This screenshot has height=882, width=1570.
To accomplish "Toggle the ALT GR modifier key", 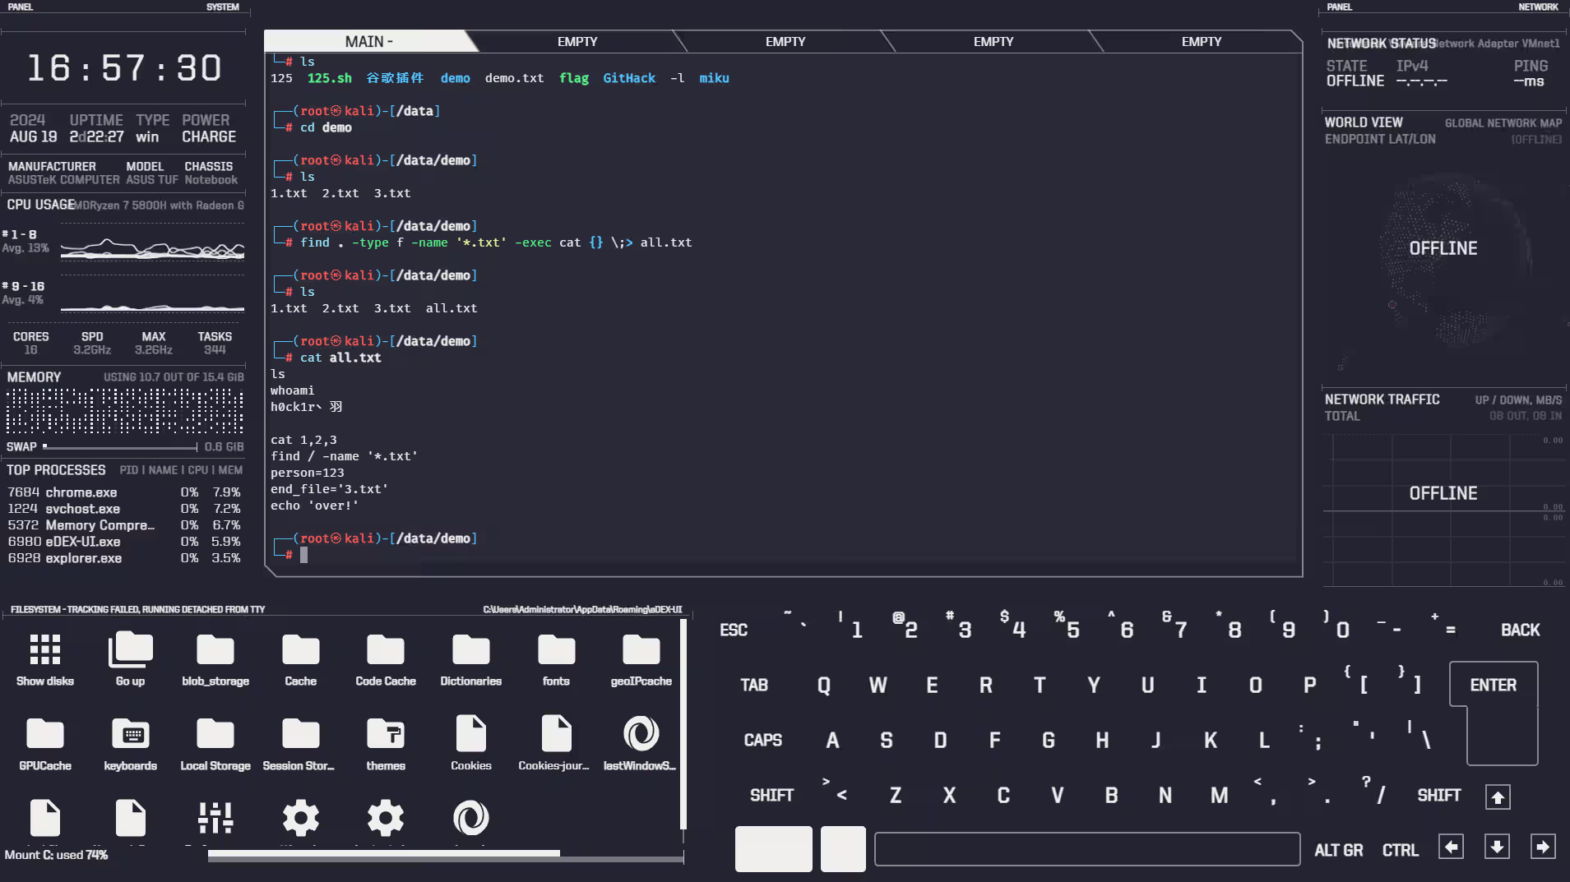I will tap(1338, 851).
